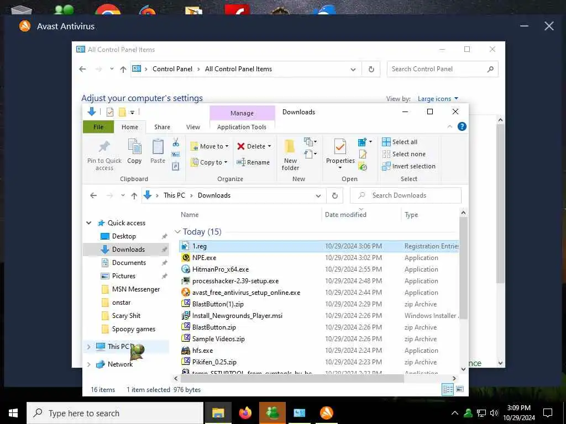This screenshot has height=424, width=566.
Task: Click the Cut scissors icon
Action: [x=176, y=142]
